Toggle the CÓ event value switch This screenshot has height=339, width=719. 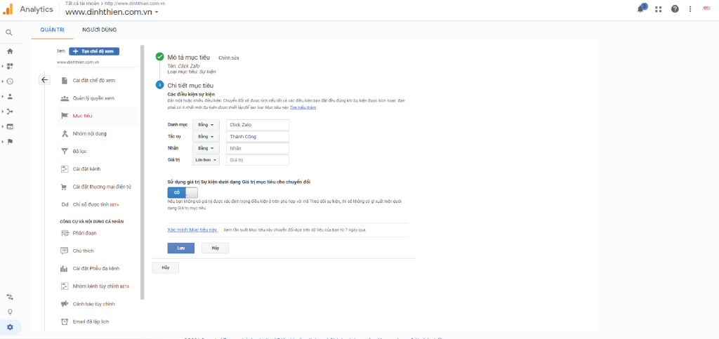[183, 192]
